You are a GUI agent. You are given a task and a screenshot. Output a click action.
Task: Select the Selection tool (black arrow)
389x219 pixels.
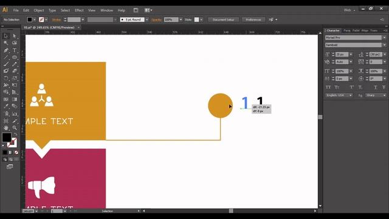(5, 36)
